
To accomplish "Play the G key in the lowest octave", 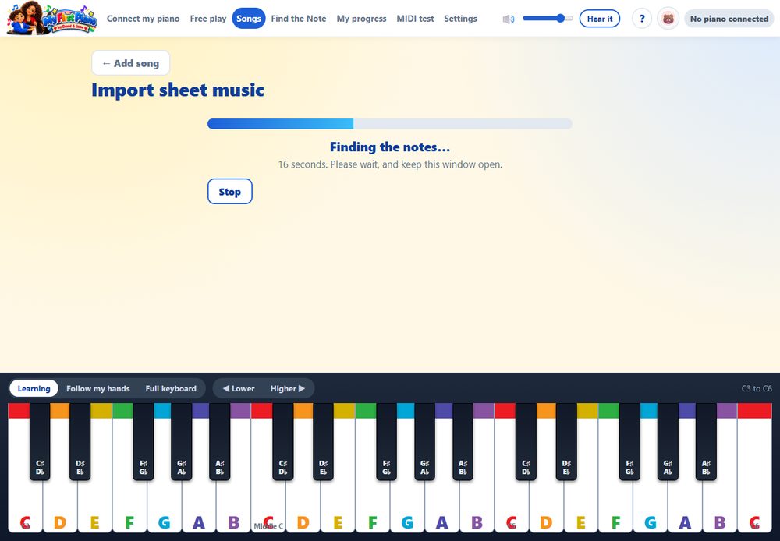I will tap(164, 507).
